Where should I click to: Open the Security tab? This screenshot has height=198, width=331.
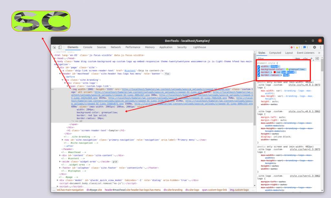tap(182, 47)
